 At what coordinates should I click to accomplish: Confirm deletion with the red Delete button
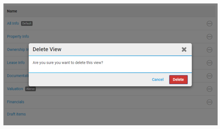[178, 79]
